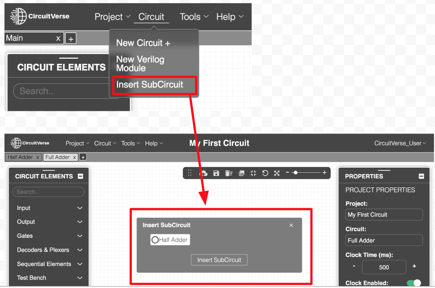Image resolution: width=435 pixels, height=288 pixels.
Task: Switch to the Half Adder circuit tab
Action: (x=20, y=157)
